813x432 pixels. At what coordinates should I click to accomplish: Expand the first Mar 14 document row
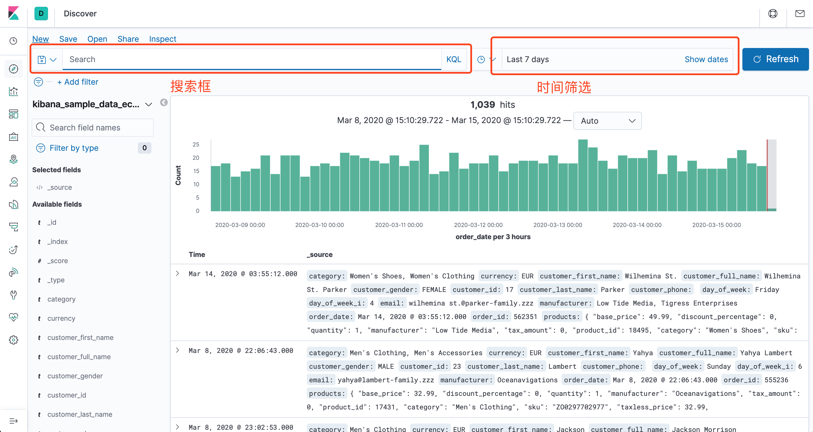point(177,274)
